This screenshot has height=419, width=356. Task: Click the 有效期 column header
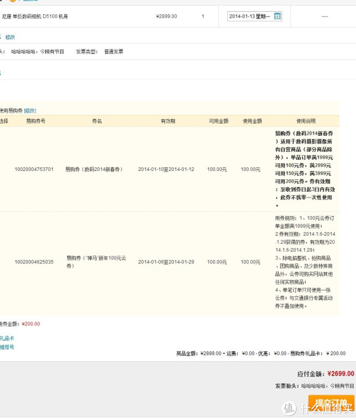pos(168,121)
